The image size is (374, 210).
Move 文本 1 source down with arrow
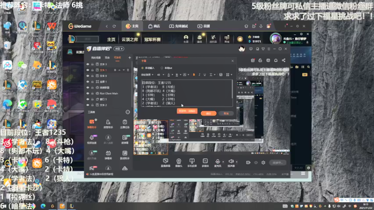click(x=123, y=70)
